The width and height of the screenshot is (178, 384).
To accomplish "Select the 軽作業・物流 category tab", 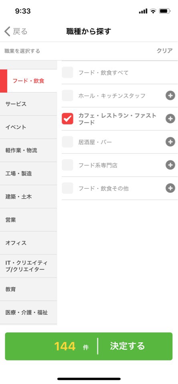I will [28, 150].
